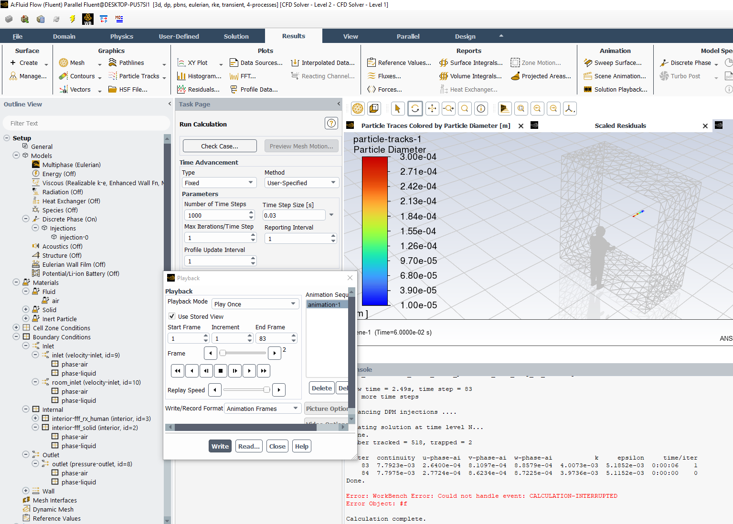
Task: Open the Solution ribbon tab
Action: click(236, 36)
